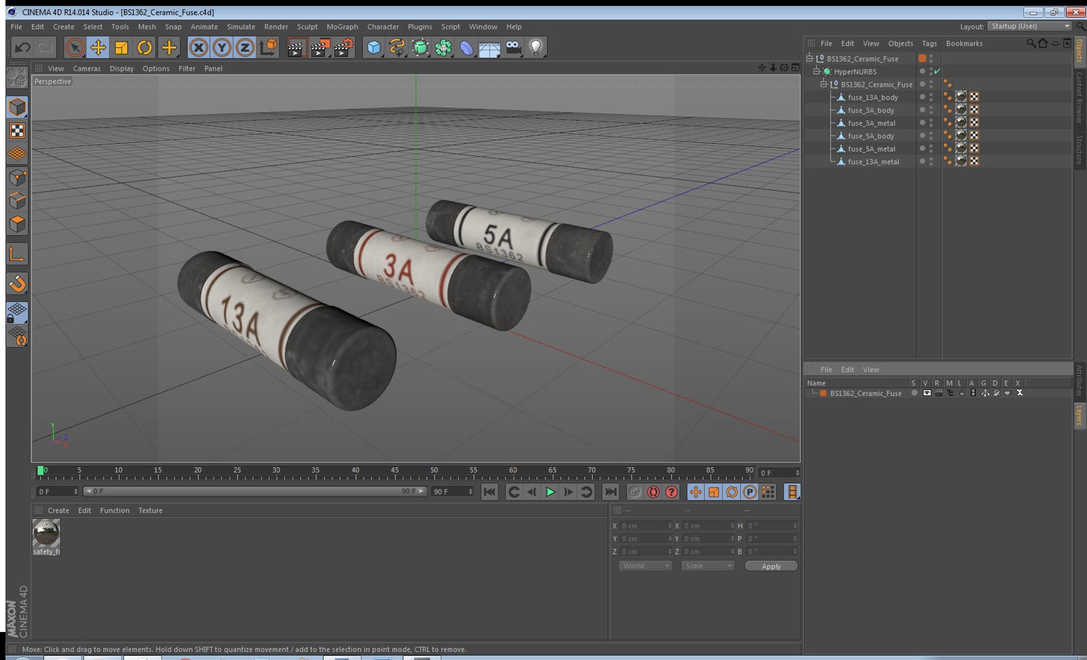This screenshot has width=1087, height=660.
Task: Add a Light using the bulb icon
Action: (x=536, y=47)
